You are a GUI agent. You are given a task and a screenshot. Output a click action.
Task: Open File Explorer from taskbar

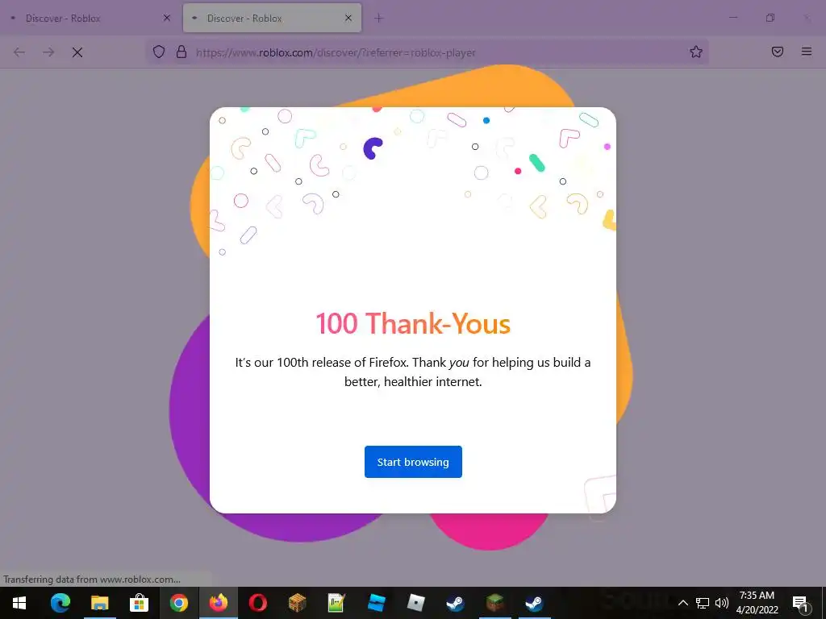99,603
